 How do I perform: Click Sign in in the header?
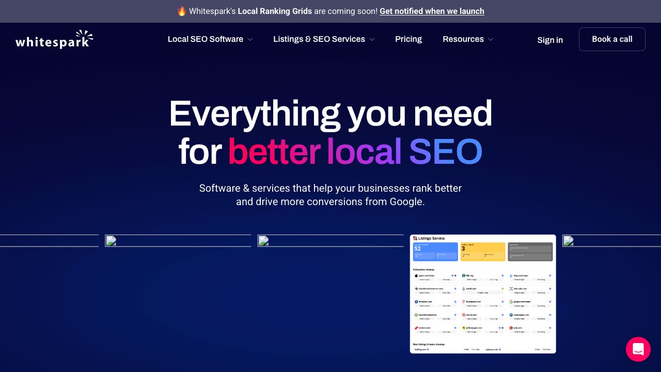(550, 40)
